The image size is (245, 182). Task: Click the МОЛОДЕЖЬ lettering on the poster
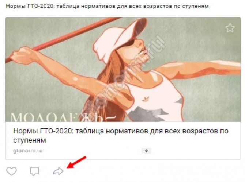pyautogui.click(x=63, y=117)
